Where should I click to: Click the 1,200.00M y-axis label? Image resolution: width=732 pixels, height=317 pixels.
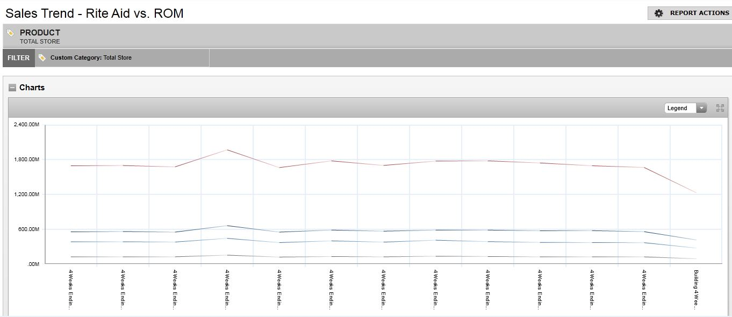26,194
